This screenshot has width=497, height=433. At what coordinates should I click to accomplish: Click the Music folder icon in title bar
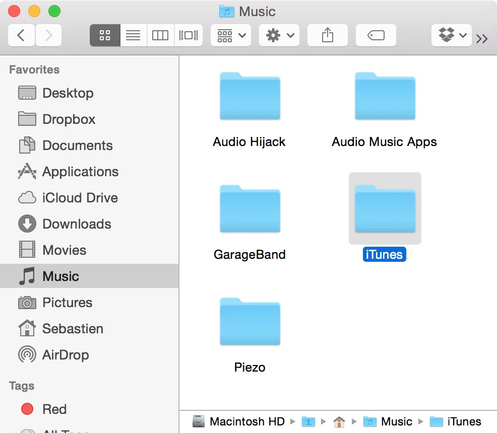(x=227, y=12)
